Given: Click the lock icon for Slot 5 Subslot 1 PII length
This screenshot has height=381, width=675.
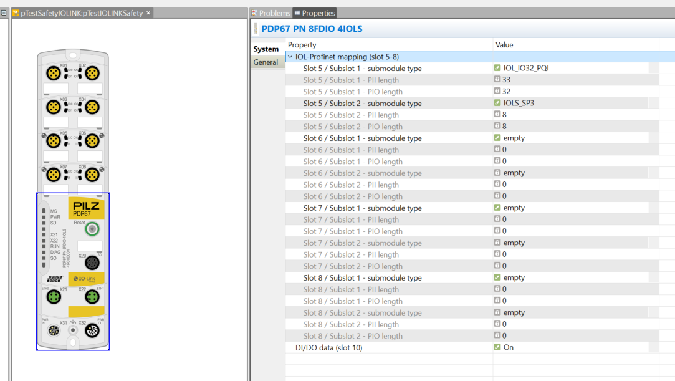Looking at the screenshot, I should point(497,79).
